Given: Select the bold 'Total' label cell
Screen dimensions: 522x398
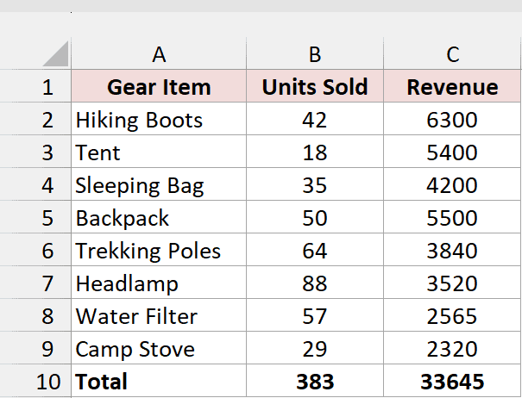Looking at the screenshot, I should 159,381.
